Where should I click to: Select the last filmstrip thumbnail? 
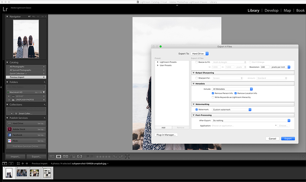tap(47, 173)
